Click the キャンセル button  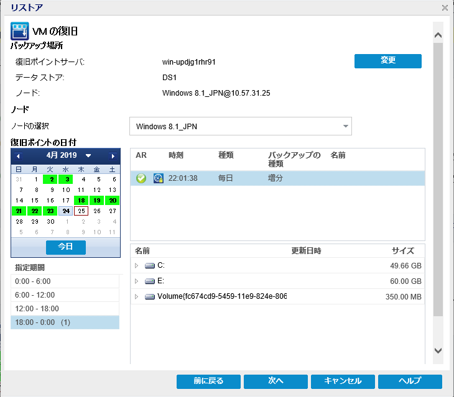click(x=343, y=381)
